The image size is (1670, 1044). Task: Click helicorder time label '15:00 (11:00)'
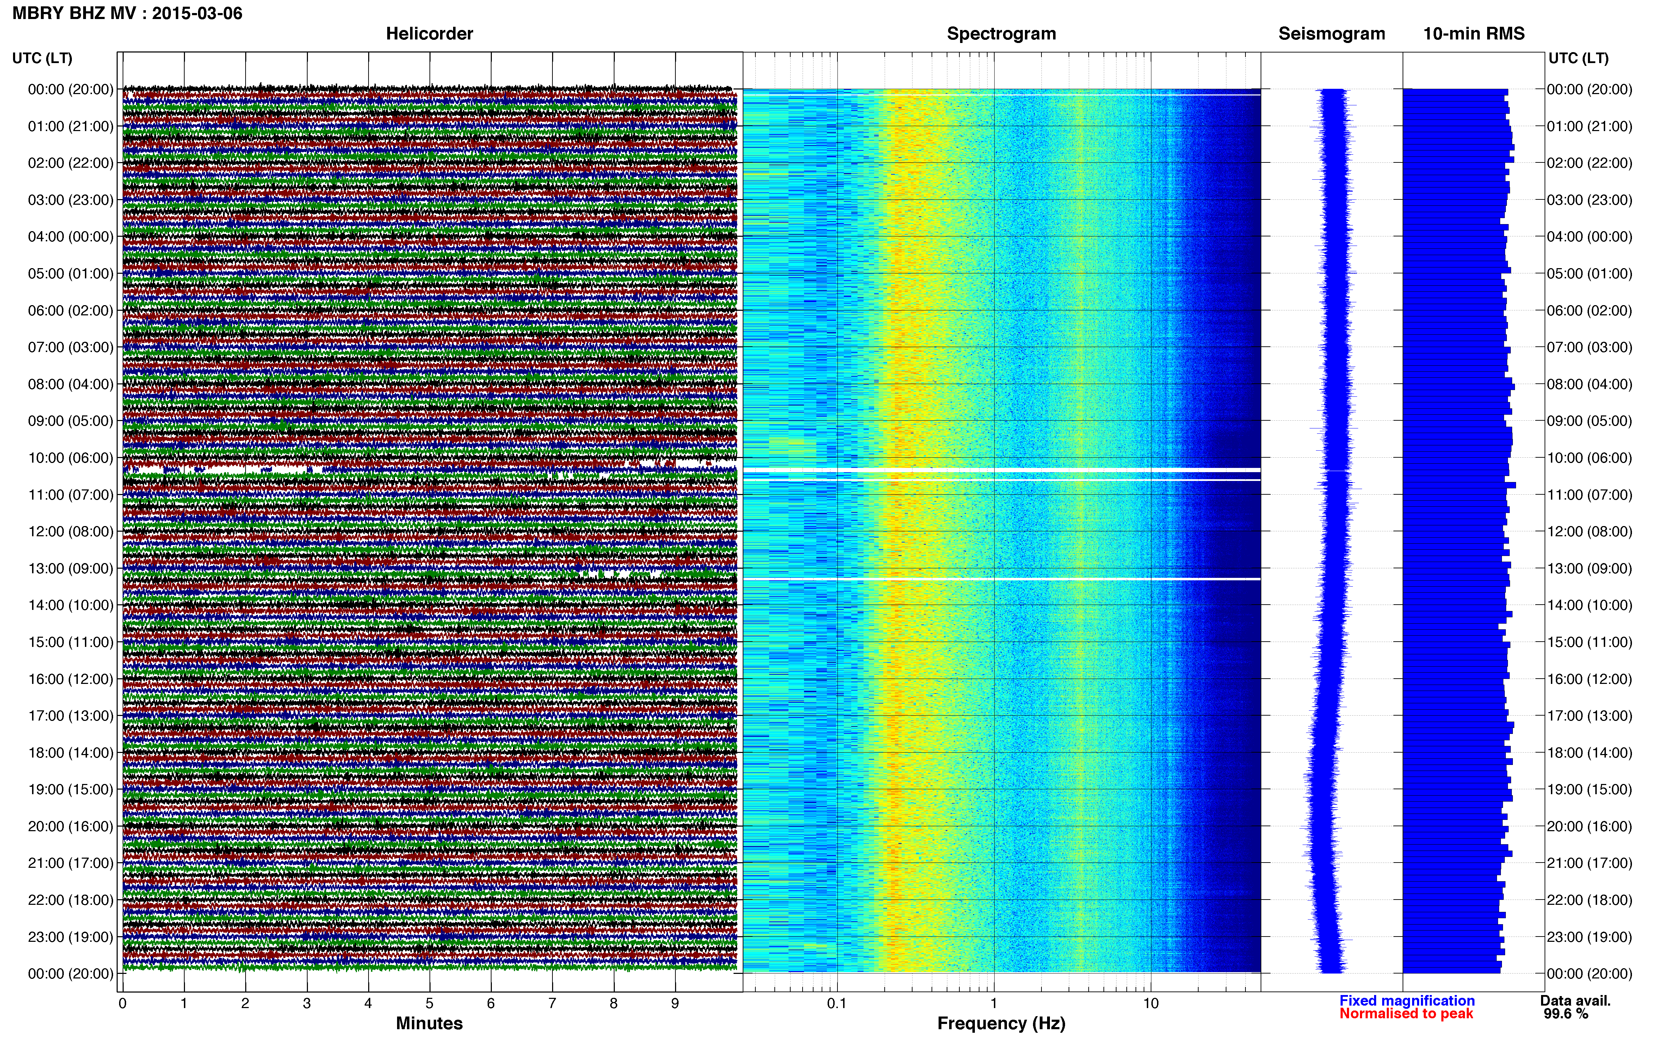(70, 642)
